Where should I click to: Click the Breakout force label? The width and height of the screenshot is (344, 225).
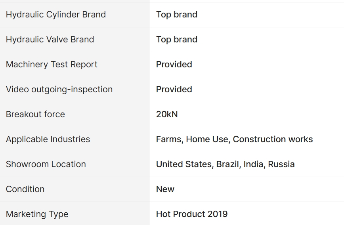tap(35, 114)
